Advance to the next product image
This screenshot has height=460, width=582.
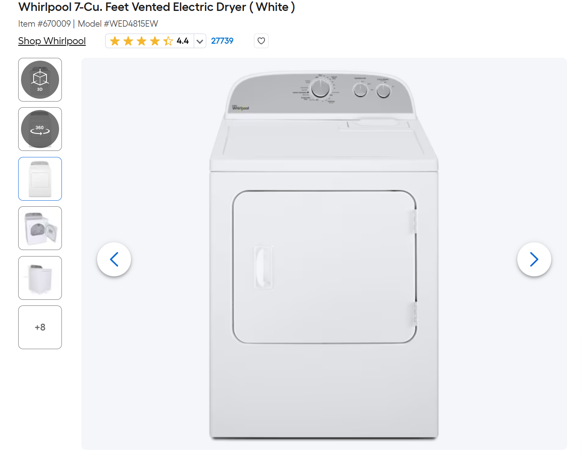click(x=534, y=259)
